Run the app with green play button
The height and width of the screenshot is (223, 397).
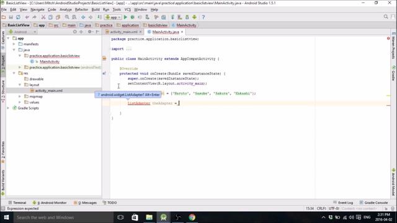[x=125, y=17]
